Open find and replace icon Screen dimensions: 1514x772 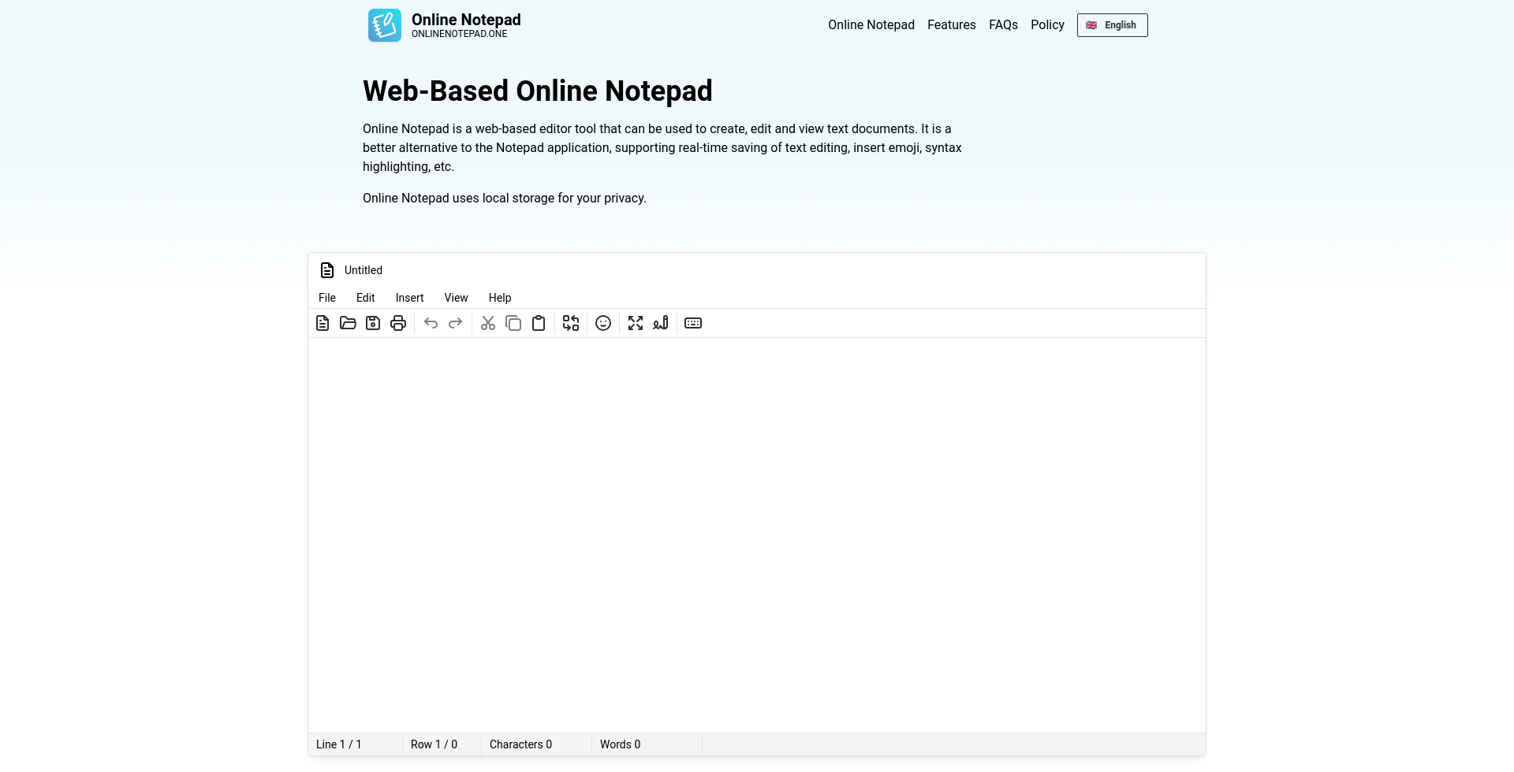pos(571,323)
